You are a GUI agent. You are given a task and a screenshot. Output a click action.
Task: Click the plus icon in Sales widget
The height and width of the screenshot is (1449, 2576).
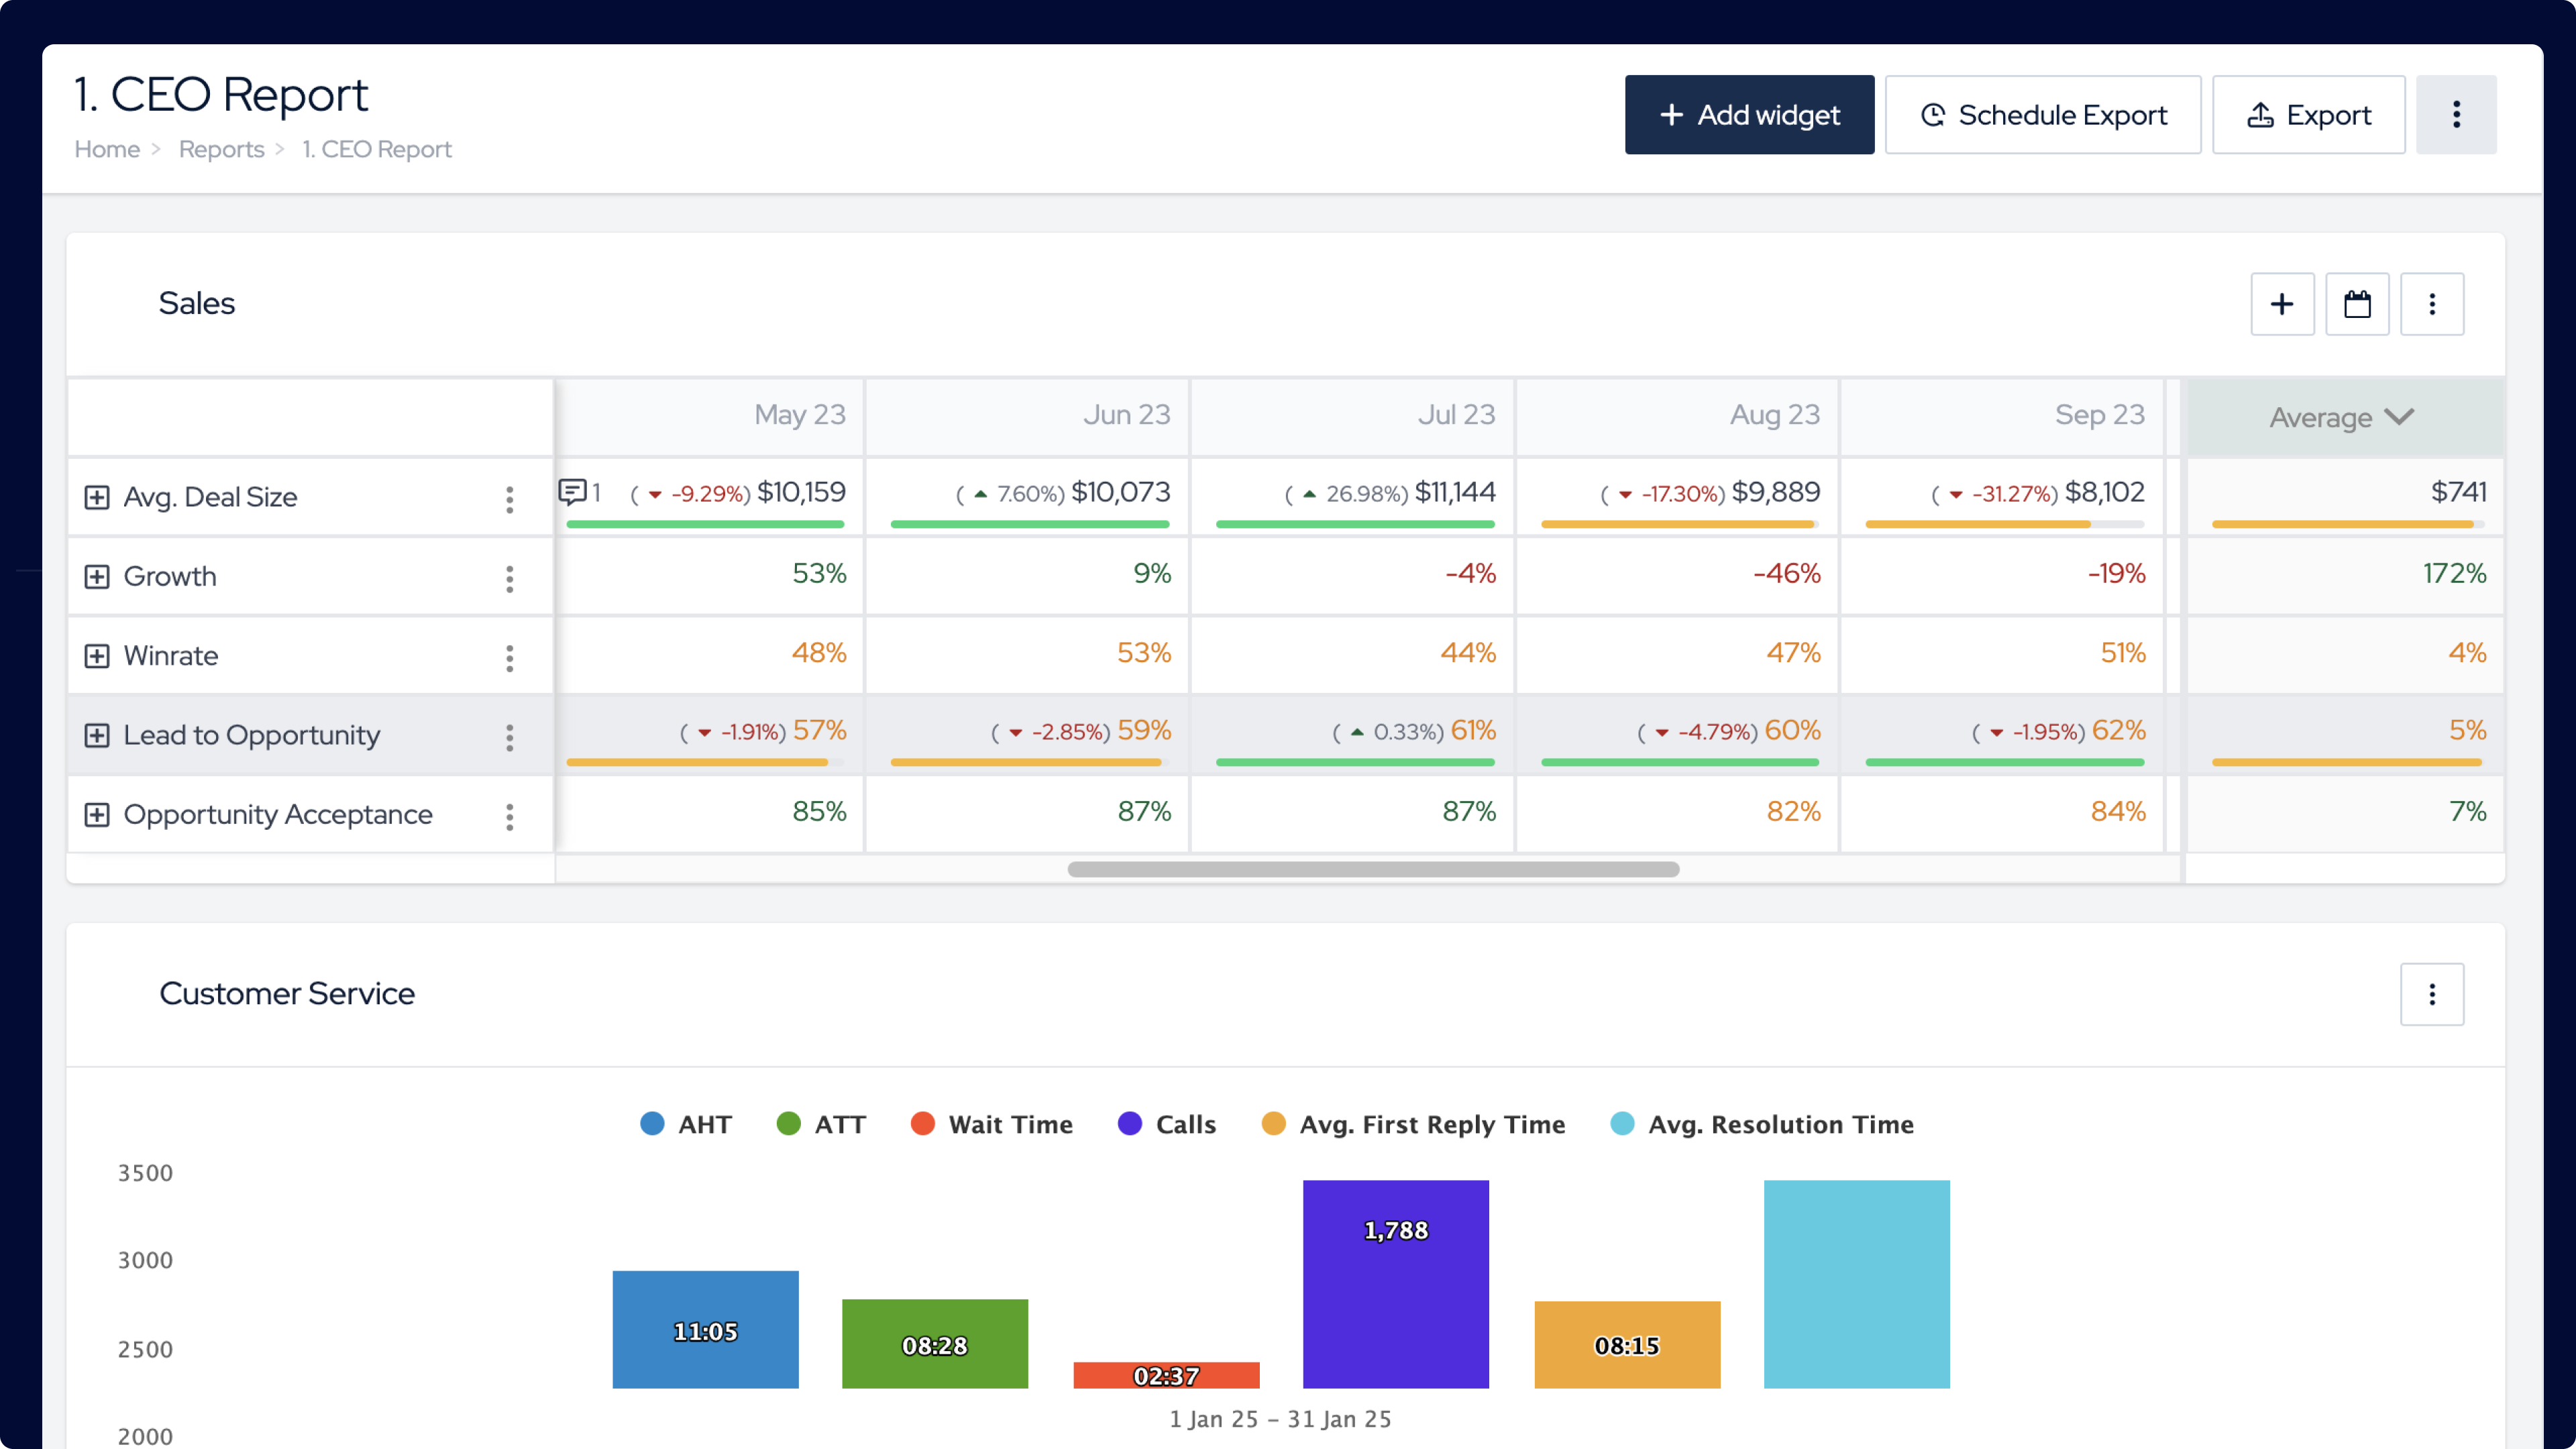(x=2282, y=304)
